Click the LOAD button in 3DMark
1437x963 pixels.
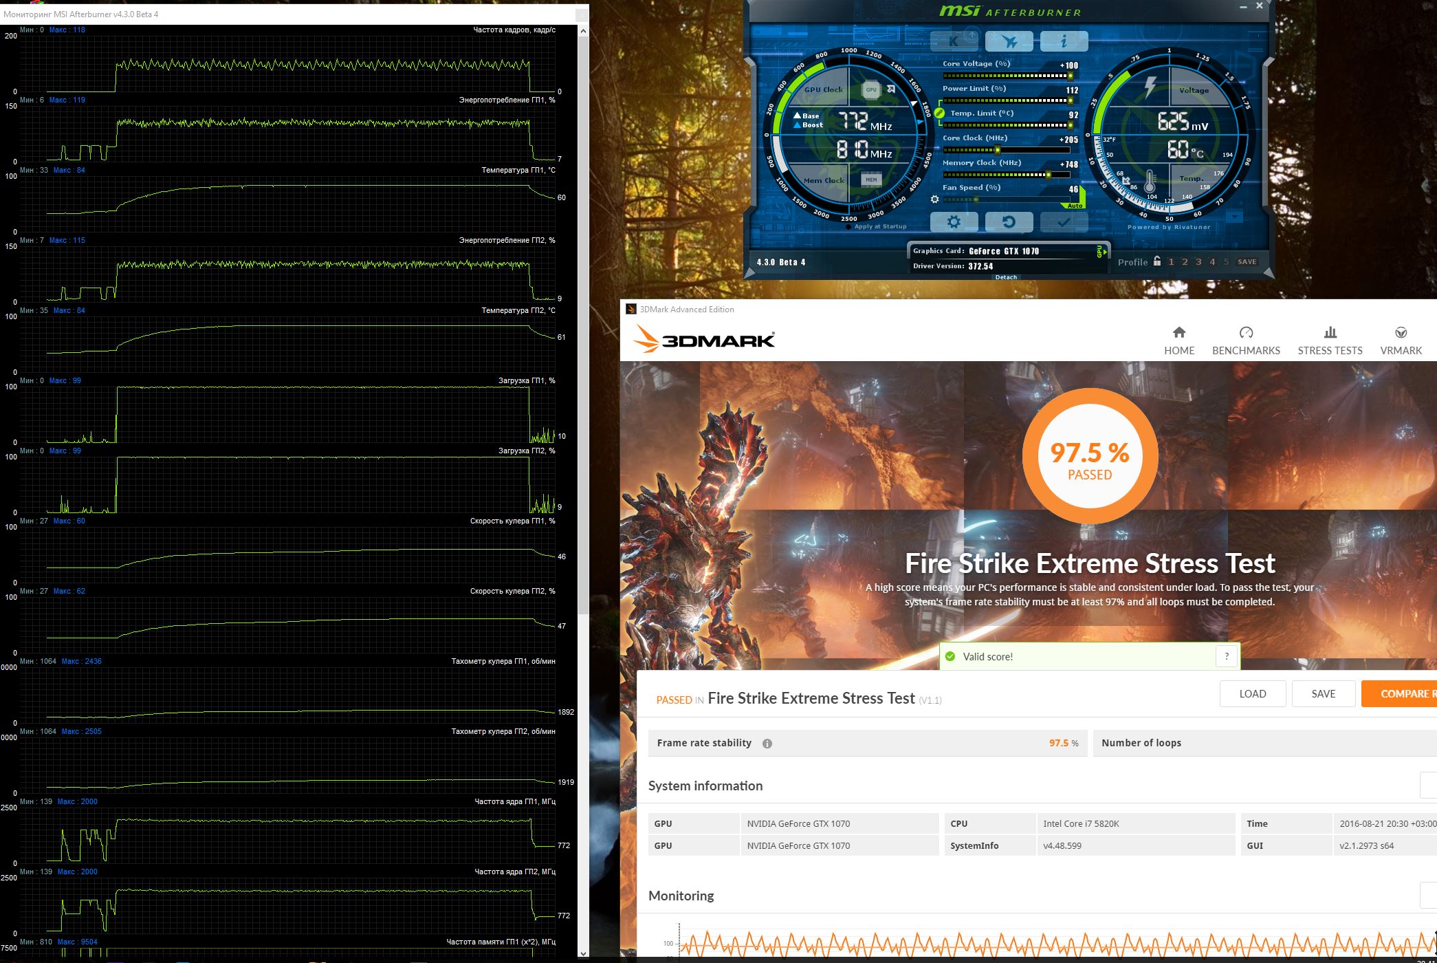coord(1252,693)
